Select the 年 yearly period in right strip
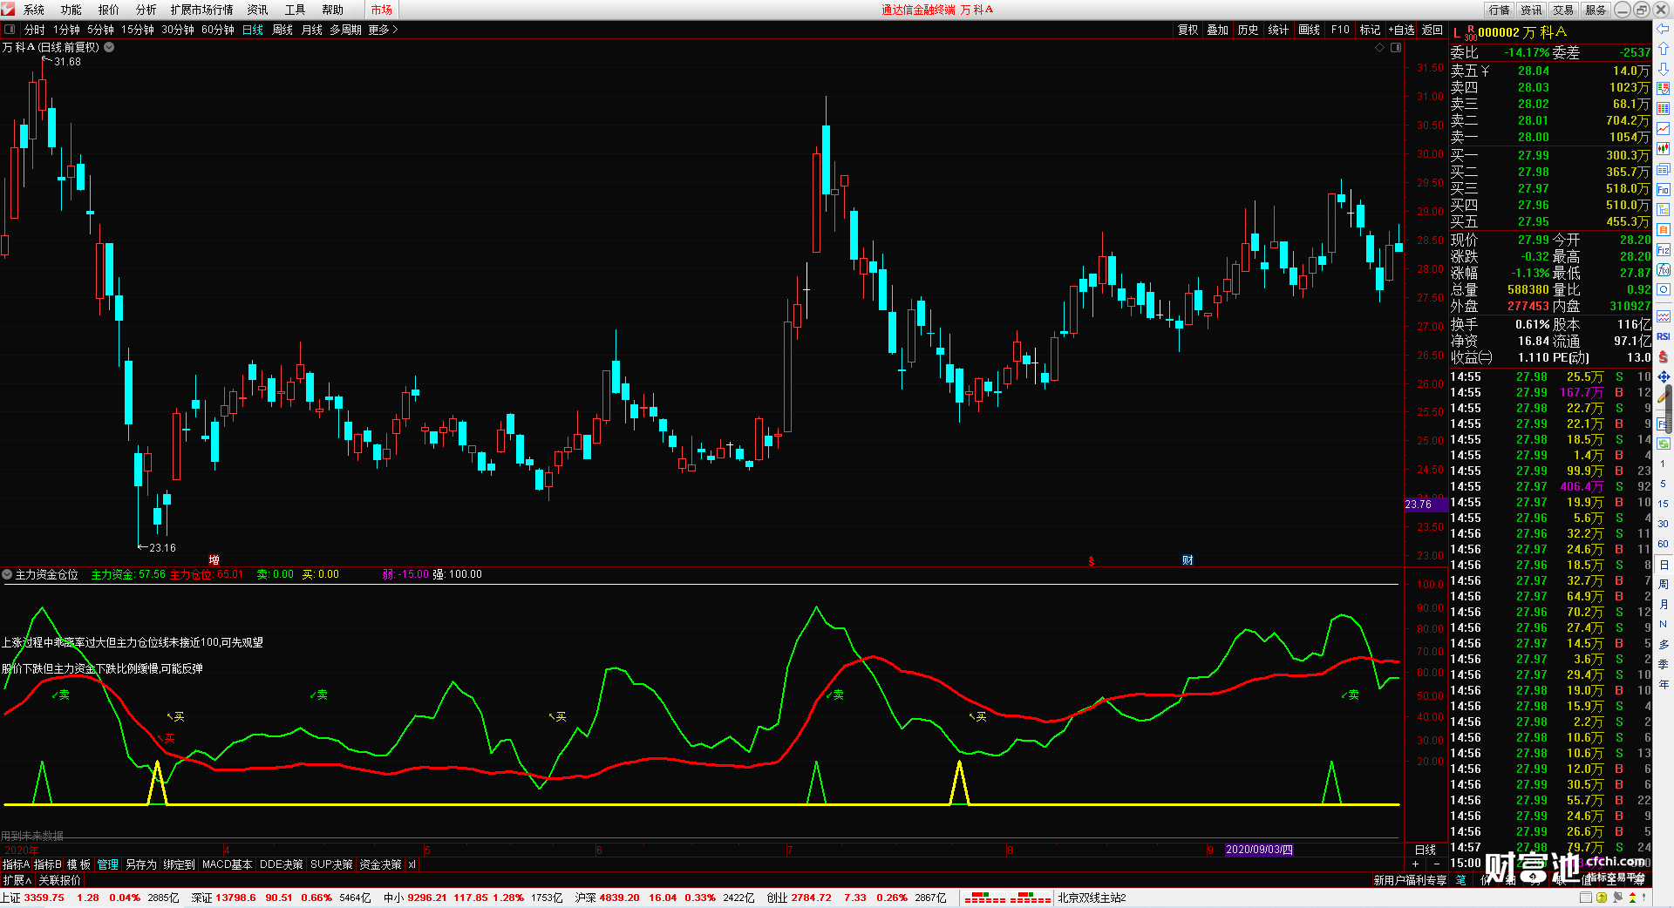 coord(1663,684)
